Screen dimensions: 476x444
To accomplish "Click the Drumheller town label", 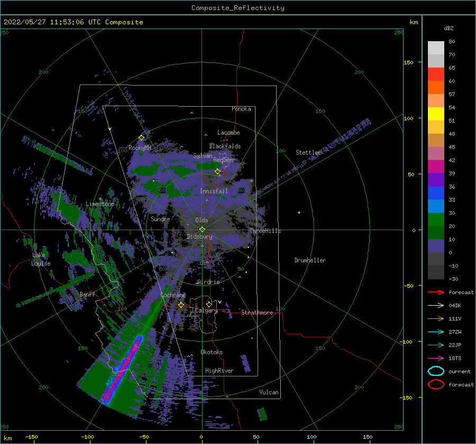I will [x=310, y=260].
